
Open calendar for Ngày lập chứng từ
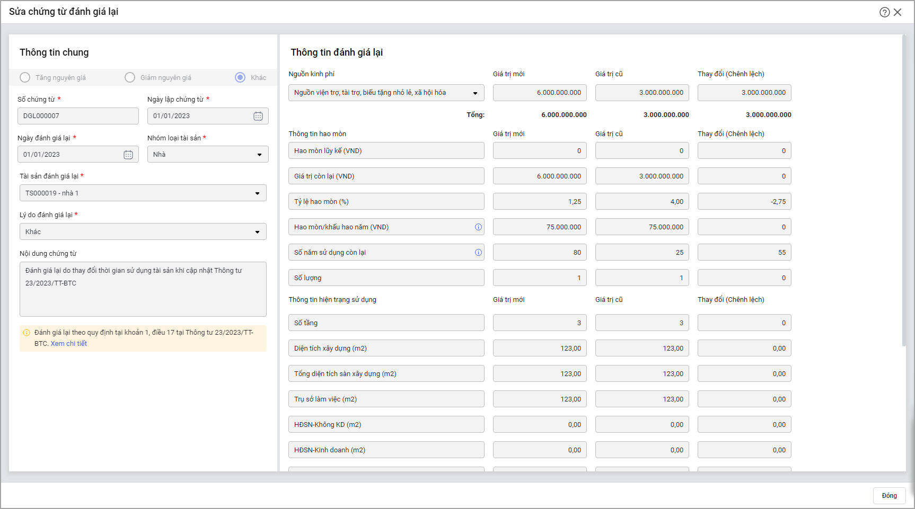[x=258, y=116]
